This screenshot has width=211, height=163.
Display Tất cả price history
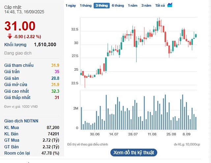pyautogui.click(x=160, y=6)
